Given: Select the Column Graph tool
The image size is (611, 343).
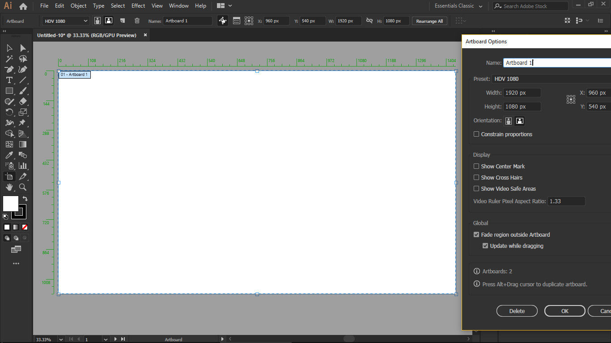Looking at the screenshot, I should pyautogui.click(x=23, y=166).
